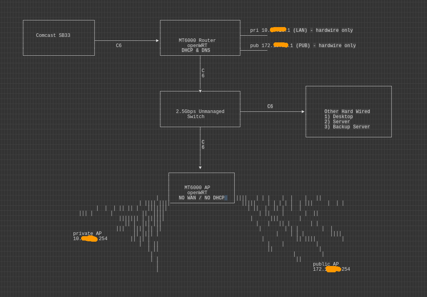Select the public AP label
The image size is (427, 297).
[x=326, y=264]
